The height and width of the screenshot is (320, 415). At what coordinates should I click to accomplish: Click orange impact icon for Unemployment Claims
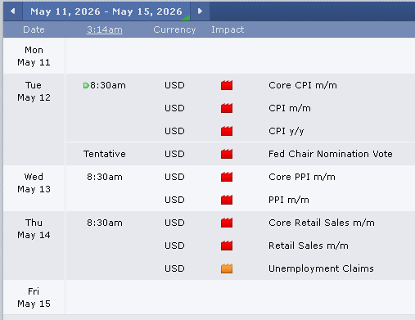coord(227,268)
